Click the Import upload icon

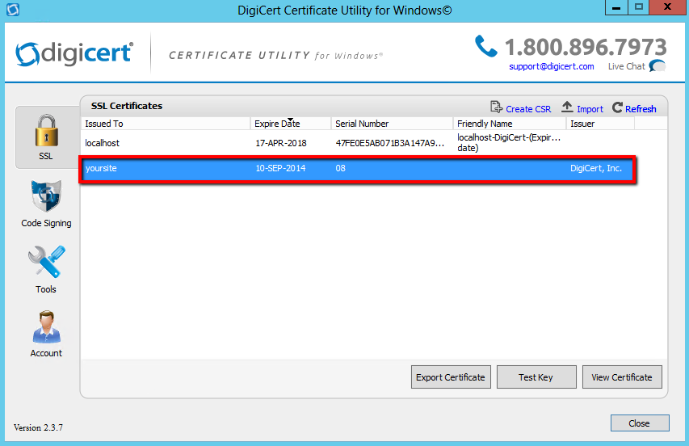[567, 108]
